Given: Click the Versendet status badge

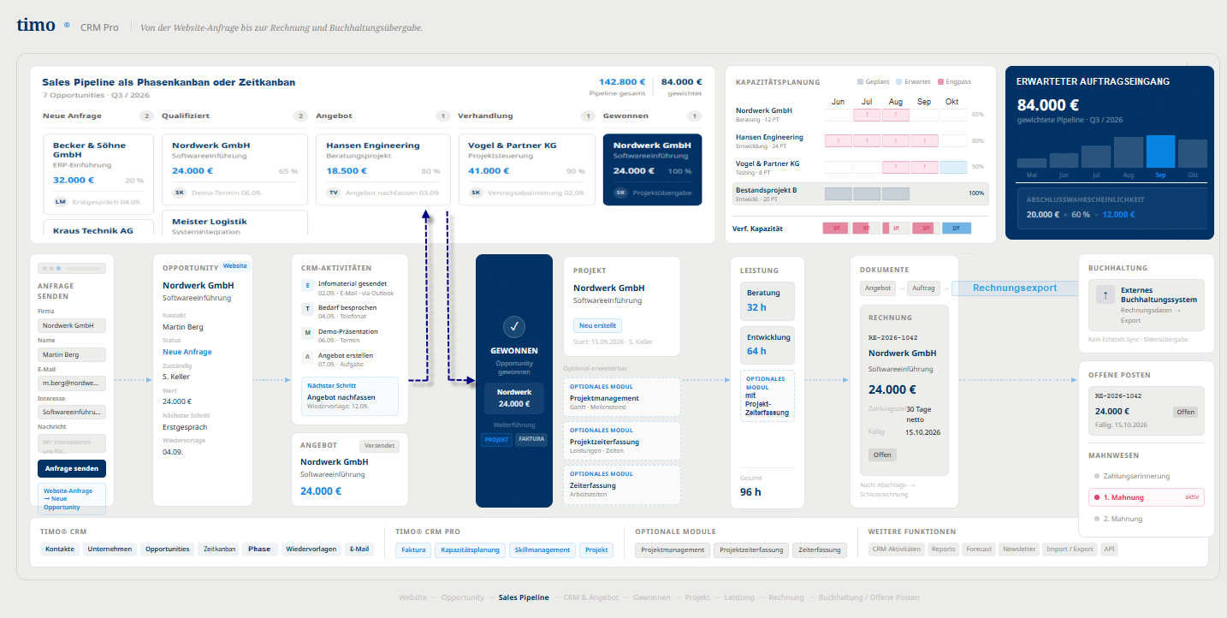Looking at the screenshot, I should 379,446.
